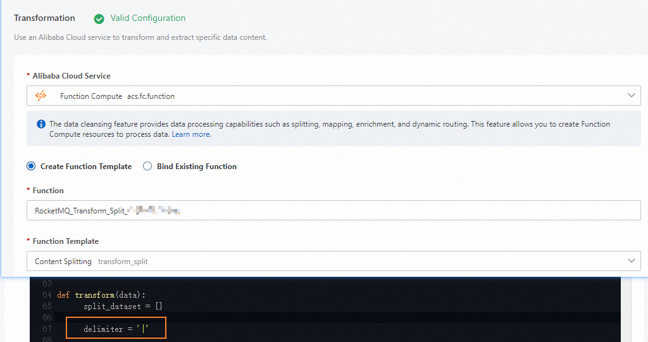Open the acs.fc.function service combo box
This screenshot has width=648, height=342.
tap(316, 96)
